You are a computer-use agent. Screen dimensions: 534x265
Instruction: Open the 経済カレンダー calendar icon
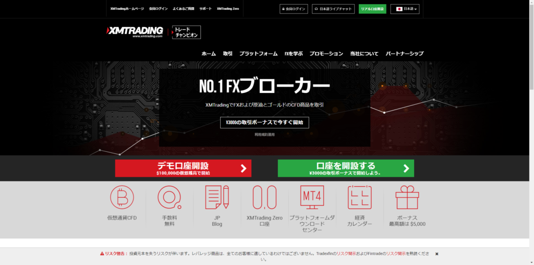click(360, 197)
